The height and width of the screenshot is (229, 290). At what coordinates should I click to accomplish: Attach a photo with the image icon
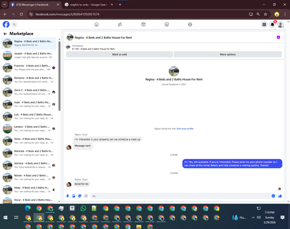coord(74,196)
